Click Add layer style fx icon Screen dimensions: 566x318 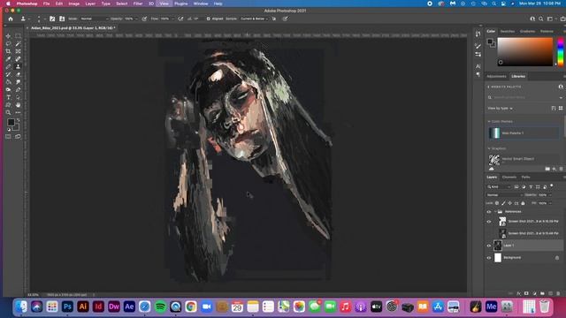[518, 294]
